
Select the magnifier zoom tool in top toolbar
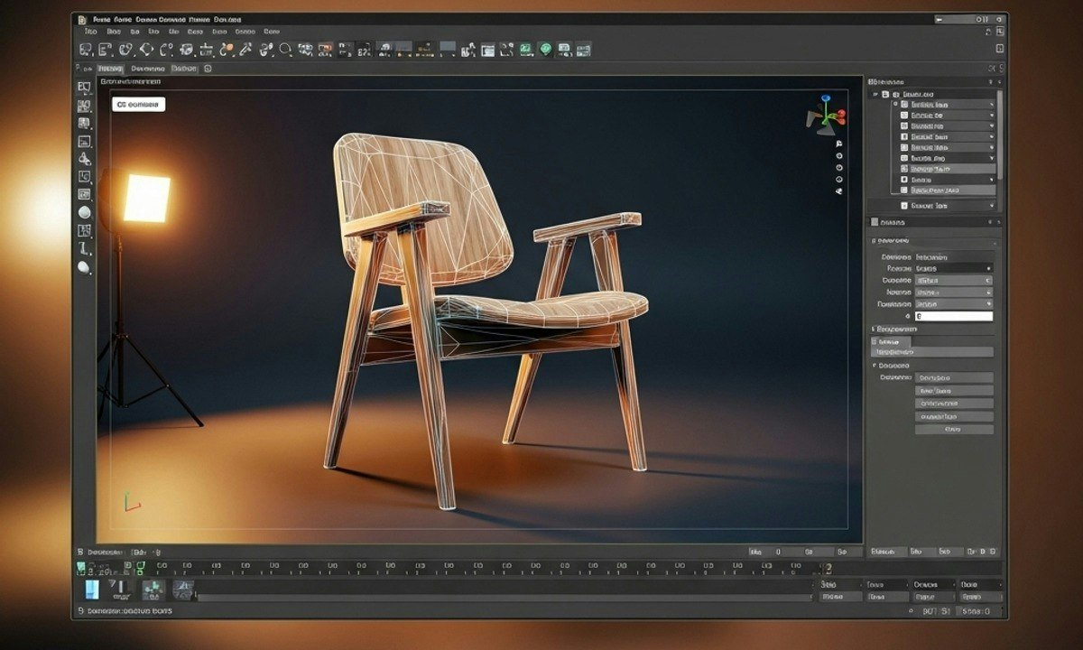tap(285, 51)
